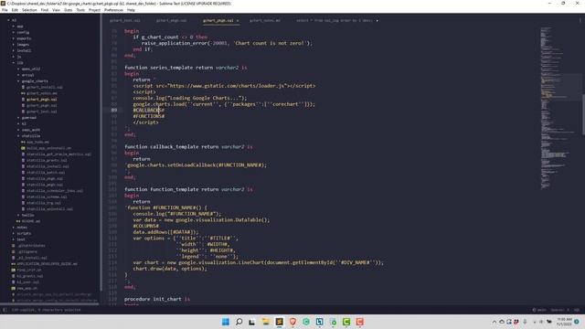This screenshot has height=329, width=585.
Task: Expand the install folder
Action: coord(14,51)
